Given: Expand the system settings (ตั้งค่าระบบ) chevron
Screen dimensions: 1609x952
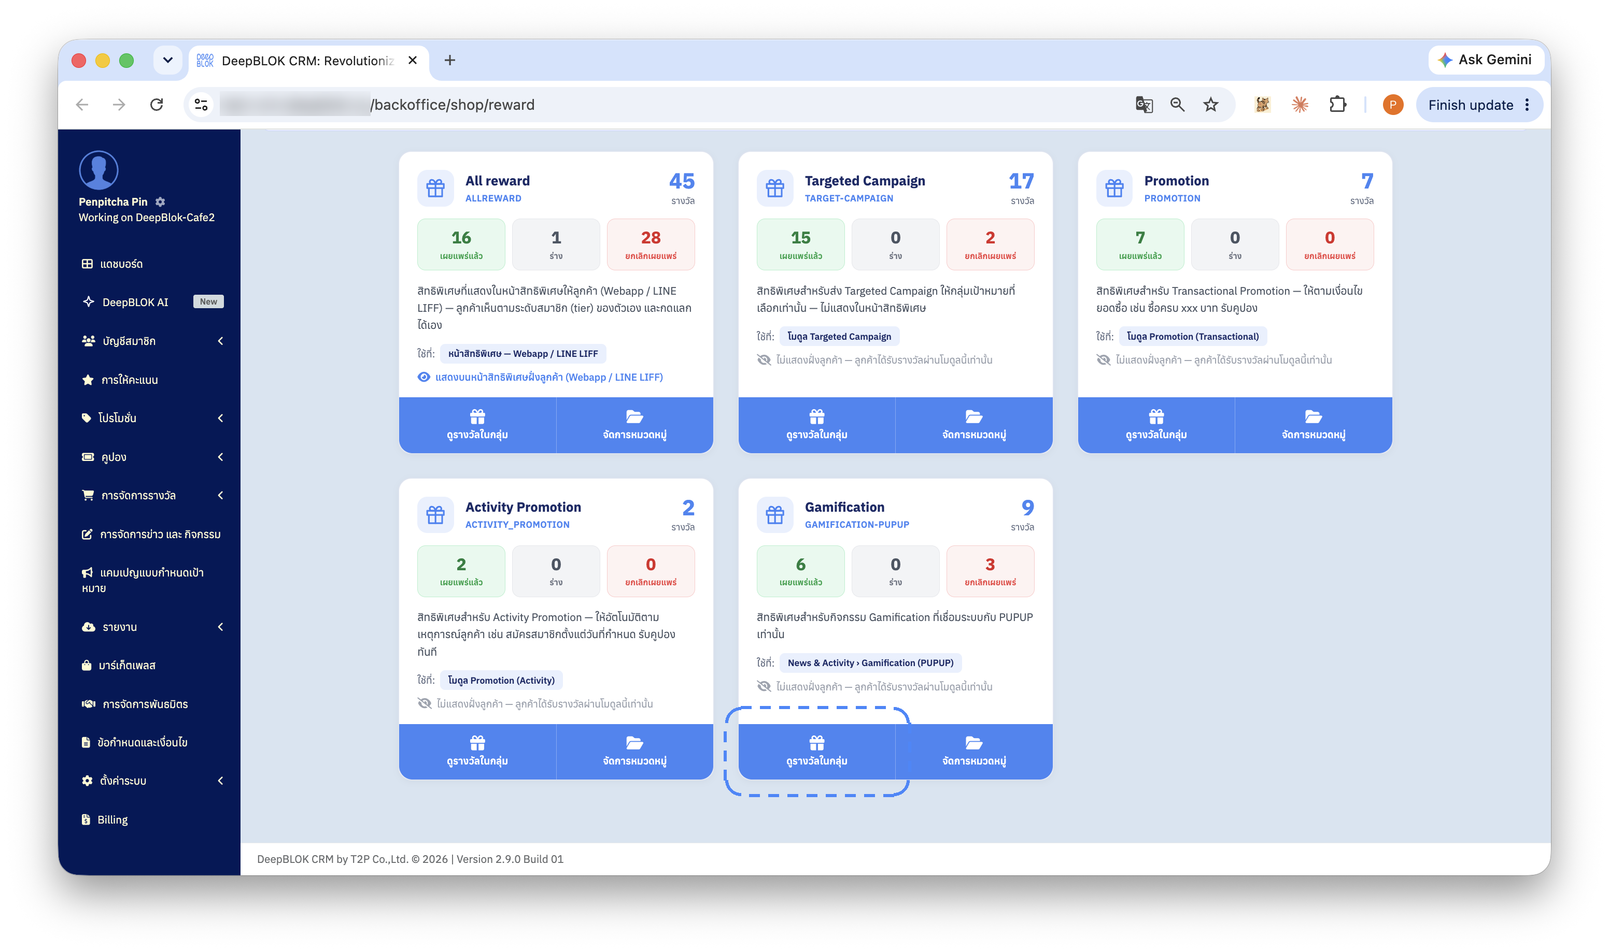Looking at the screenshot, I should [220, 781].
